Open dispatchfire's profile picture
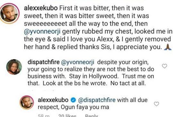Image resolution: width=173 pixels, height=117 pixels. pos(14,67)
